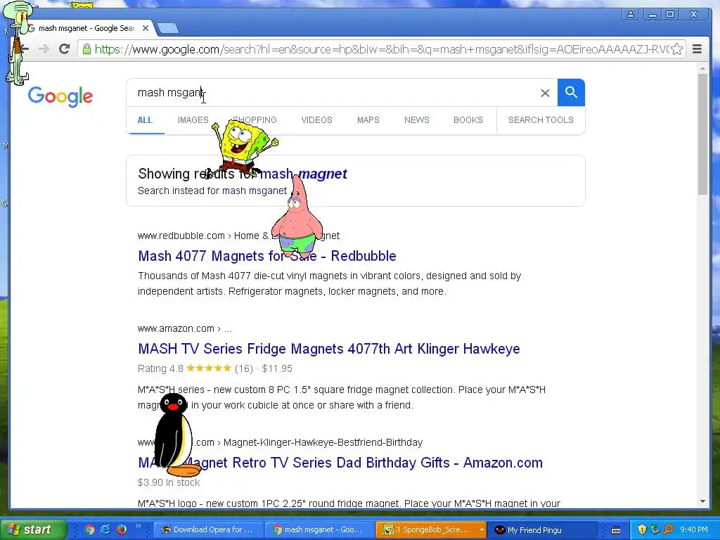Click the 9:40 PM system clock

coord(693,529)
